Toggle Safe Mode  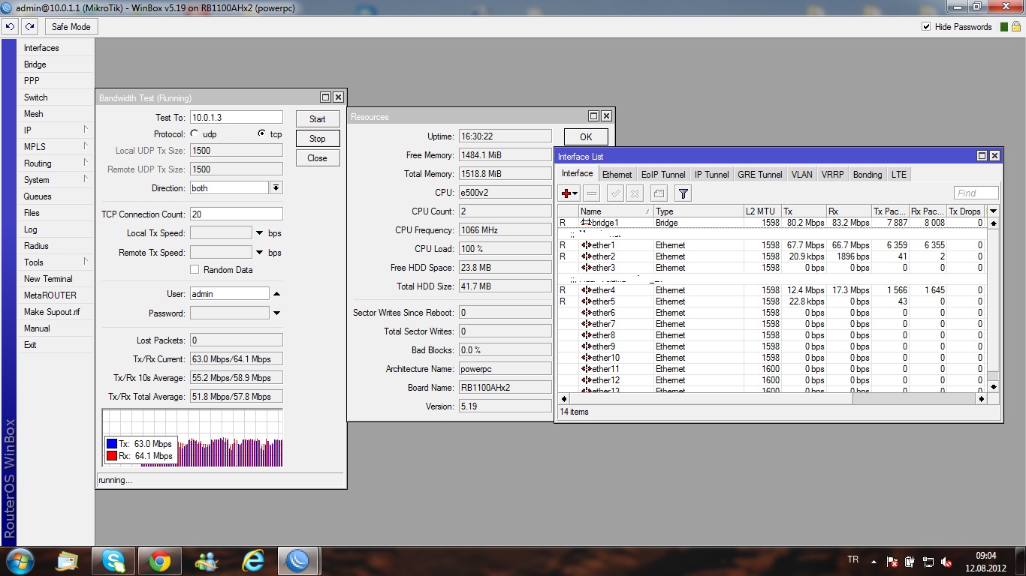[x=71, y=27]
